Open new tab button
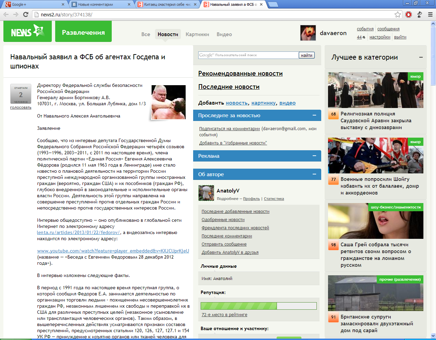Viewport: 436px width, 340px height. pos(273,4)
